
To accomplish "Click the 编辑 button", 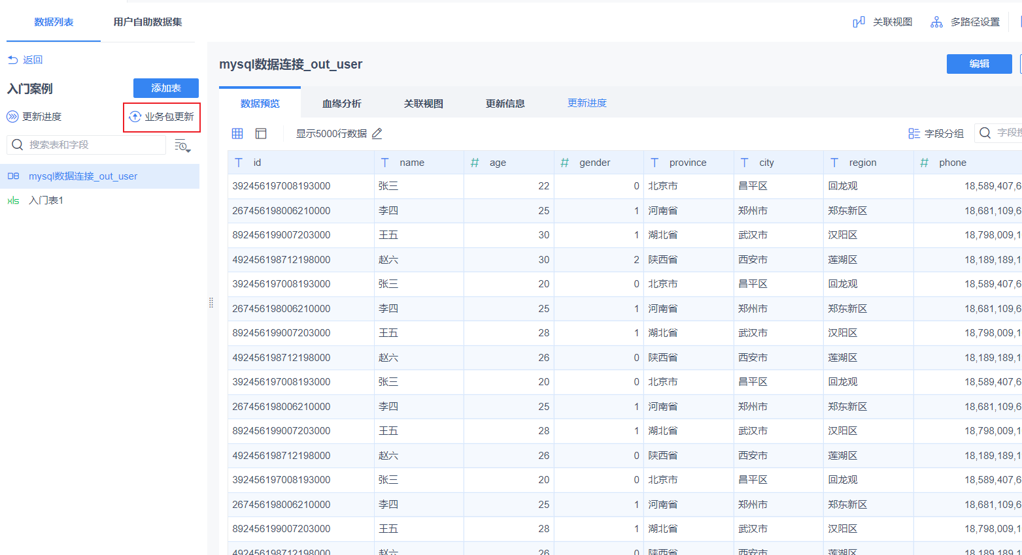I will [979, 64].
